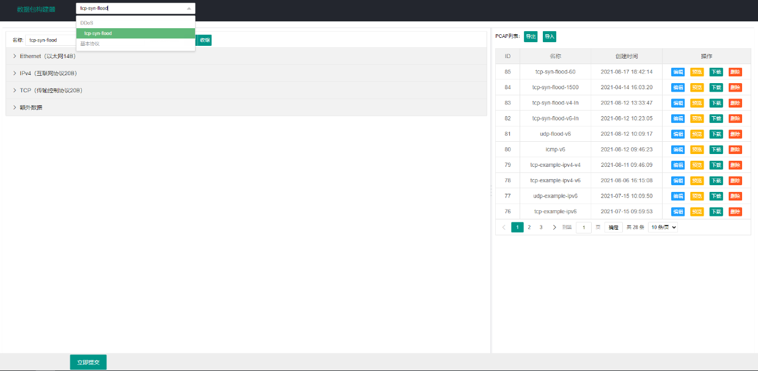Go to next page arrow in pagination
Screen dimensions: 758x371
554,227
